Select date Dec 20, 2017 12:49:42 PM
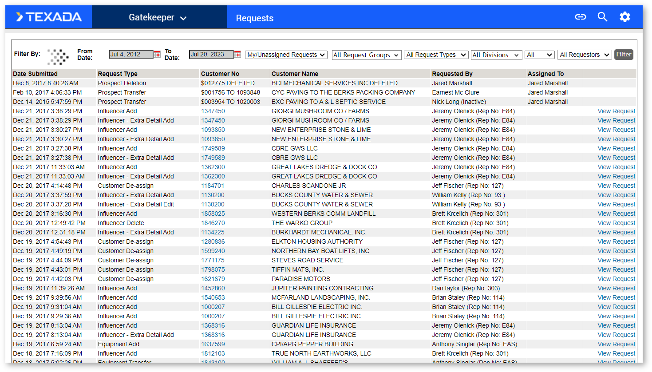This screenshot has width=652, height=372. 49,223
